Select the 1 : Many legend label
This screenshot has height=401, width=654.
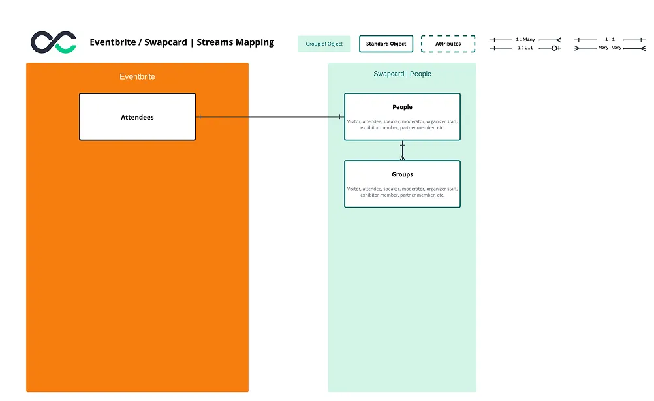coord(525,40)
